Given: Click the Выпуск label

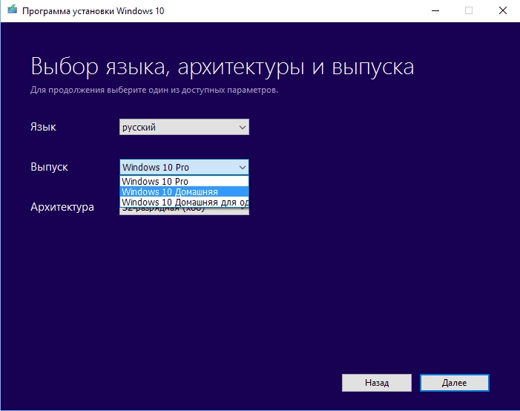Looking at the screenshot, I should pyautogui.click(x=49, y=167).
